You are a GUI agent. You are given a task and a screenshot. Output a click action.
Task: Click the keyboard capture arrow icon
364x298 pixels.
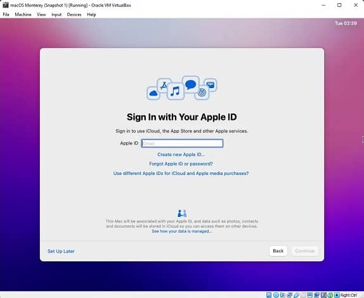coord(337,295)
